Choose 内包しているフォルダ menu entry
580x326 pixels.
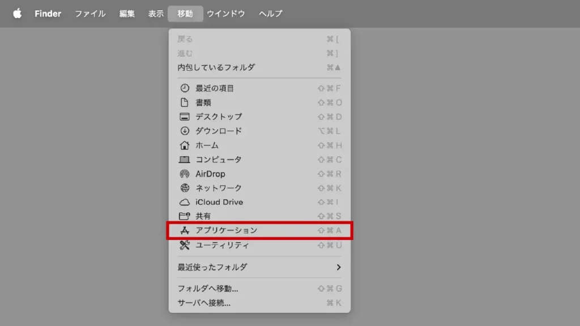pyautogui.click(x=216, y=67)
